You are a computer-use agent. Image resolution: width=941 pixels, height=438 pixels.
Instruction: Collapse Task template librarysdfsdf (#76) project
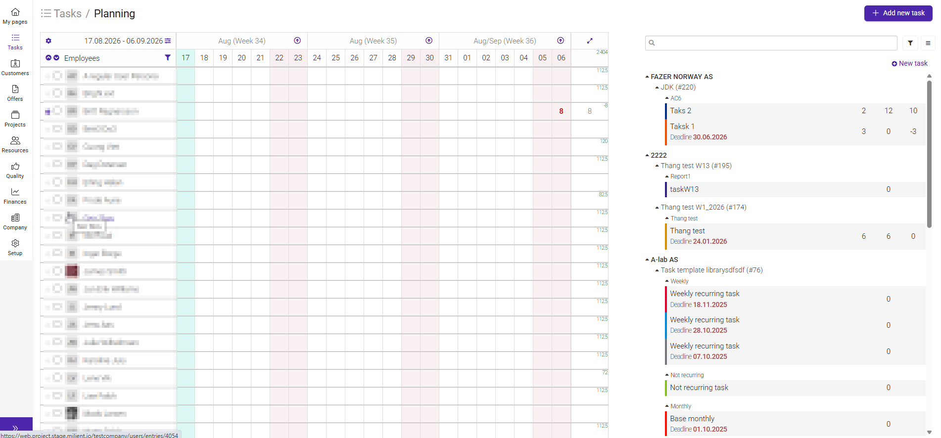[657, 270]
